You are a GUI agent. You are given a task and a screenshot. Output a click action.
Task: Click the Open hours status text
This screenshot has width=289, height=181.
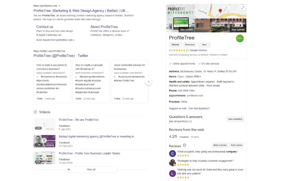tap(180, 76)
